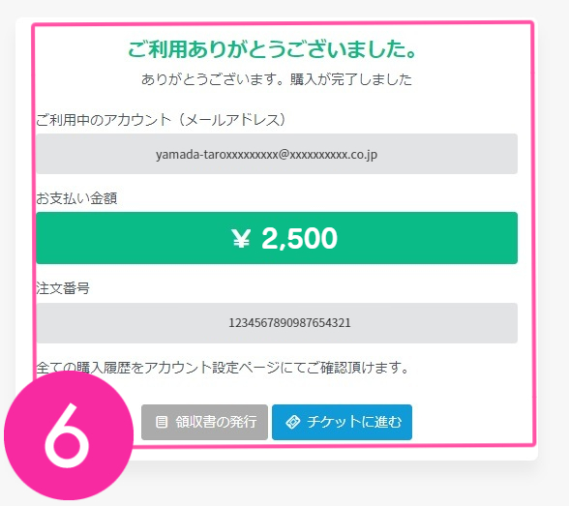The image size is (569, 506).
Task: Click the お支払い金額 label
Action: pyautogui.click(x=76, y=198)
